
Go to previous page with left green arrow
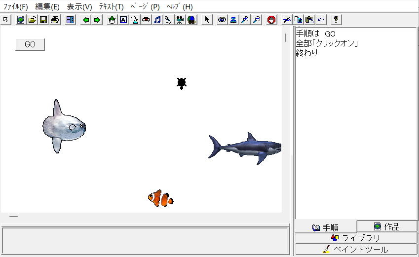85,20
